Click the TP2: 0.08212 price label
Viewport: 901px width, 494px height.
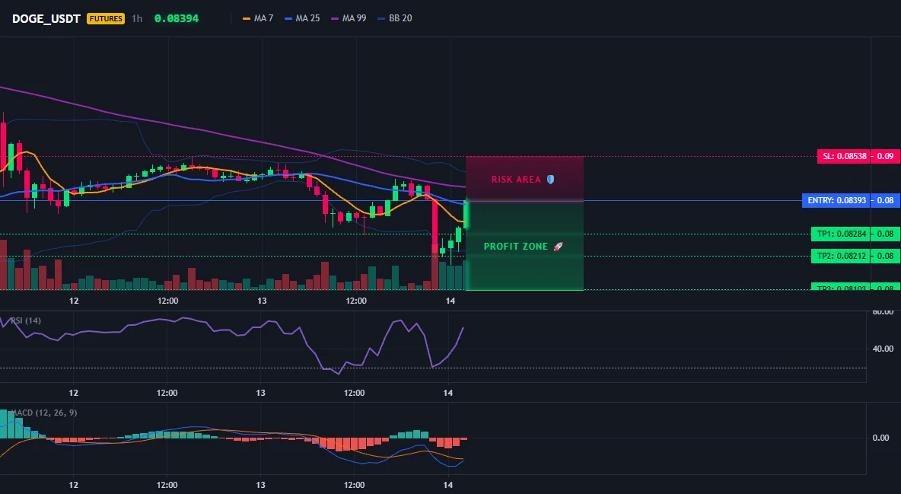[x=841, y=256]
